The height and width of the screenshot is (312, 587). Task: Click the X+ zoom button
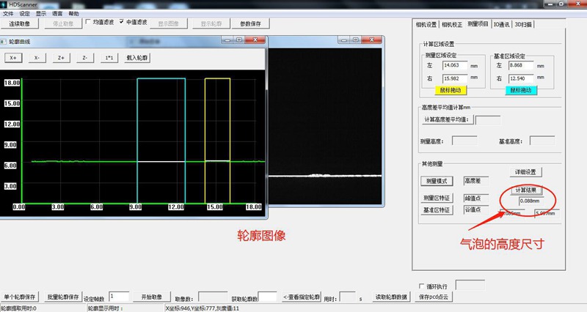12,57
